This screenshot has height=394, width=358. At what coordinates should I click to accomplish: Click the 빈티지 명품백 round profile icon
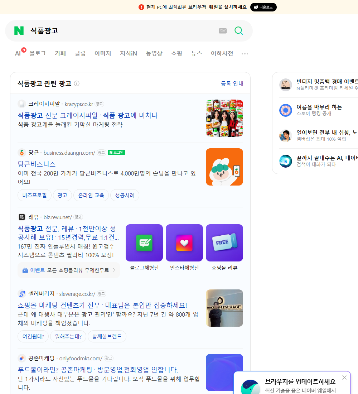point(286,85)
